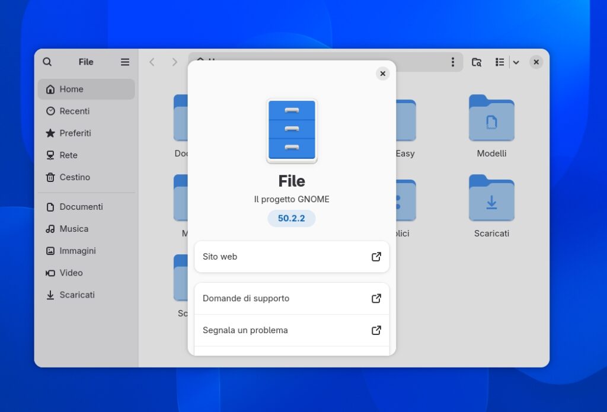Click the File title in sidebar header
Viewport: 607px width, 412px height.
86,62
